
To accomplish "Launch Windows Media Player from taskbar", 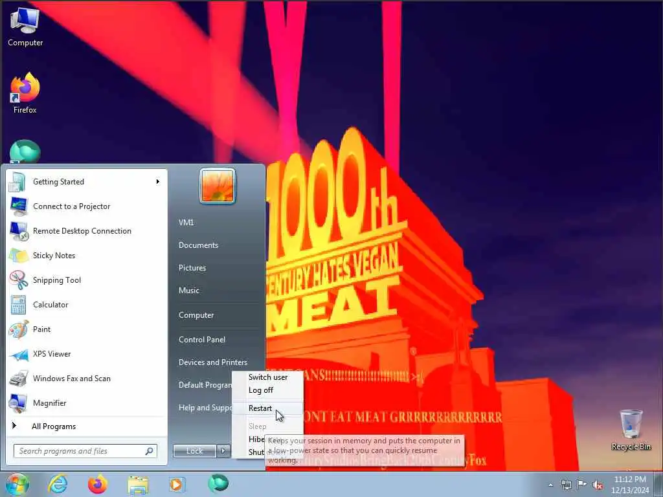I will (177, 484).
